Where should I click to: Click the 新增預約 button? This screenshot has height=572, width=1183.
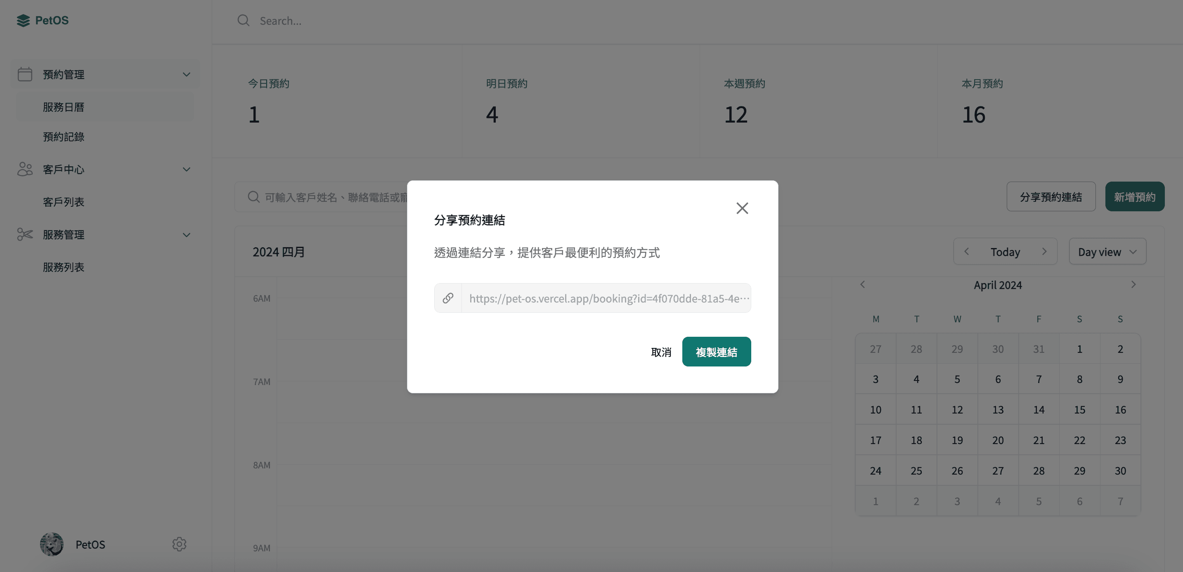(x=1134, y=197)
